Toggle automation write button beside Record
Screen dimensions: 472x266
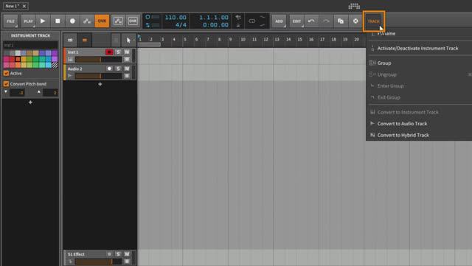[x=87, y=21]
